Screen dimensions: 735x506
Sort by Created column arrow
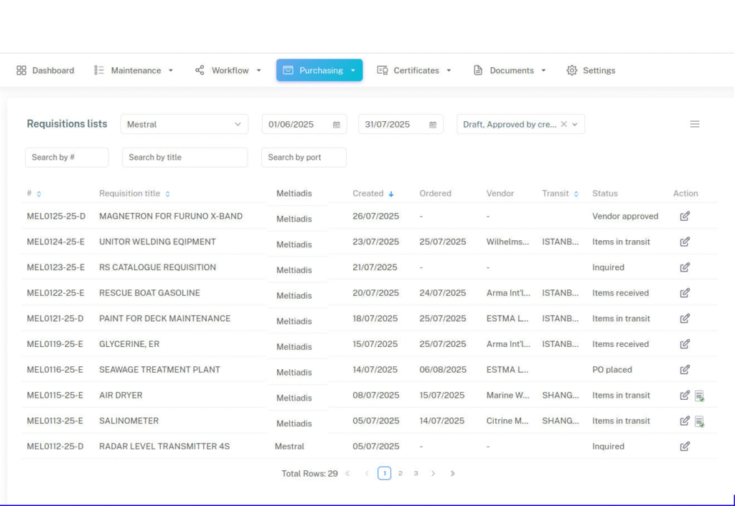[x=391, y=194]
